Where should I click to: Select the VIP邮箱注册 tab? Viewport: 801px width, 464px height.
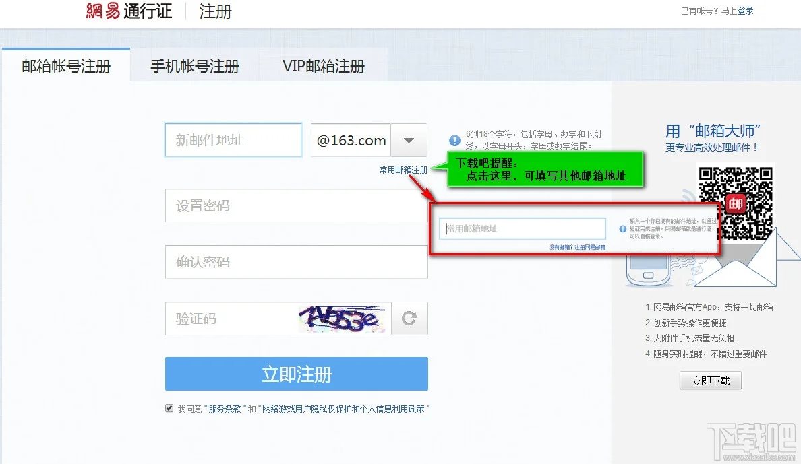point(324,66)
